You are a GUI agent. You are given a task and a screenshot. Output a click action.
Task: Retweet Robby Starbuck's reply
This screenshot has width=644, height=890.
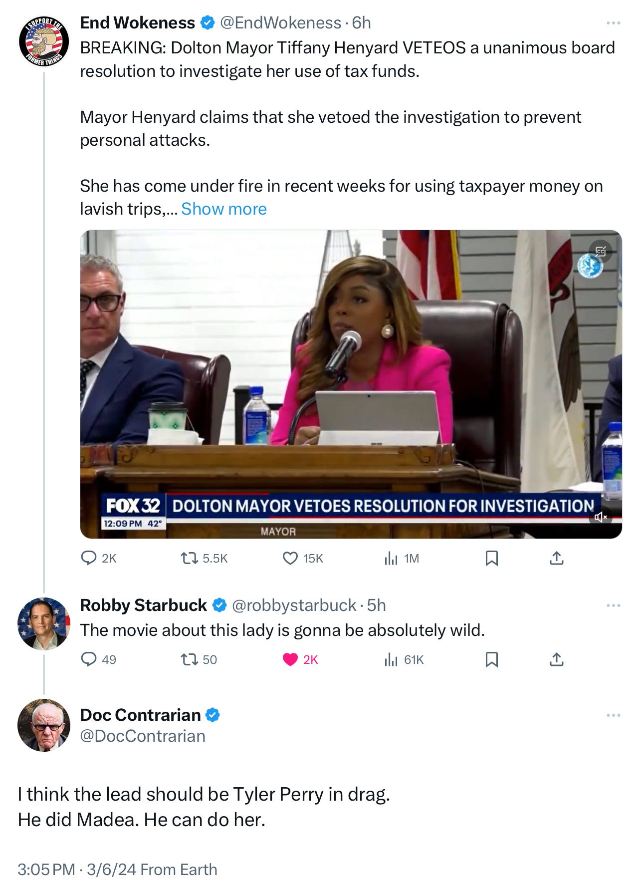pos(199,659)
